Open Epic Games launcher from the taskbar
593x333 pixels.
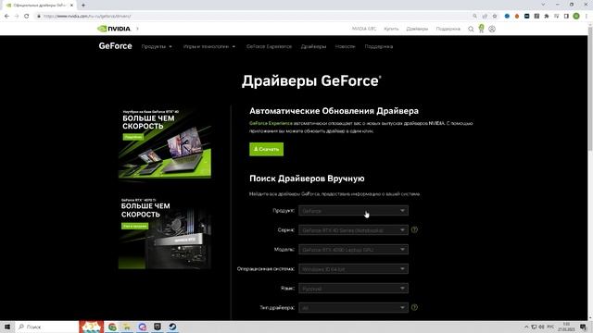point(158,327)
